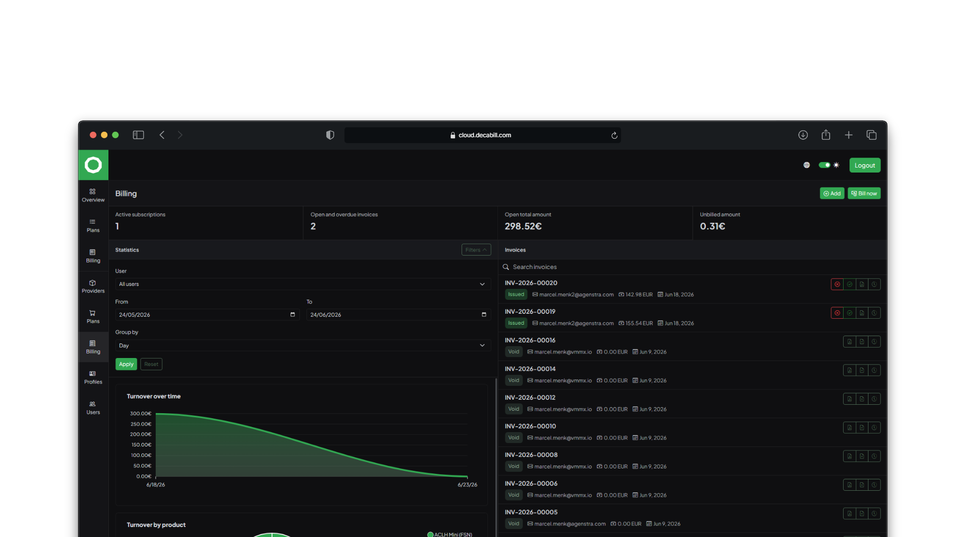This screenshot has width=955, height=537.
Task: Click the Turnover over time chart heading
Action: click(x=154, y=396)
